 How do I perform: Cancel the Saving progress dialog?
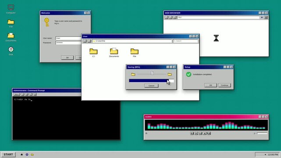point(151,86)
